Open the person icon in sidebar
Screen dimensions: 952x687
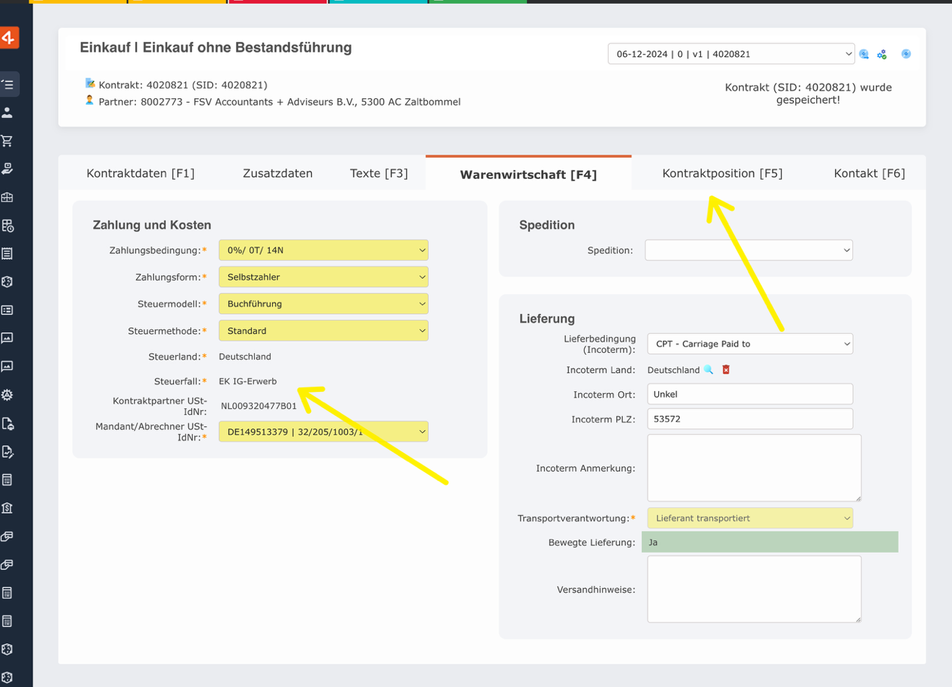coord(7,112)
